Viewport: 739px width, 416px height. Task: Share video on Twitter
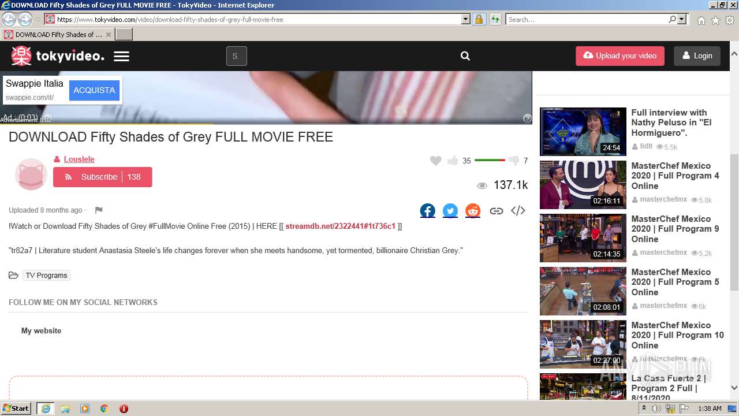pos(450,211)
